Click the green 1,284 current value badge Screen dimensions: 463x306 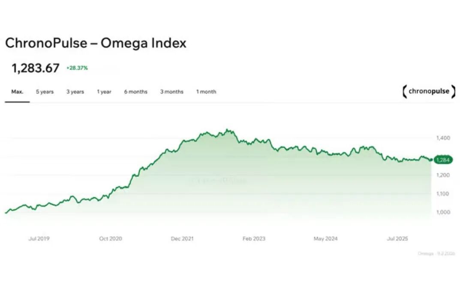click(443, 160)
